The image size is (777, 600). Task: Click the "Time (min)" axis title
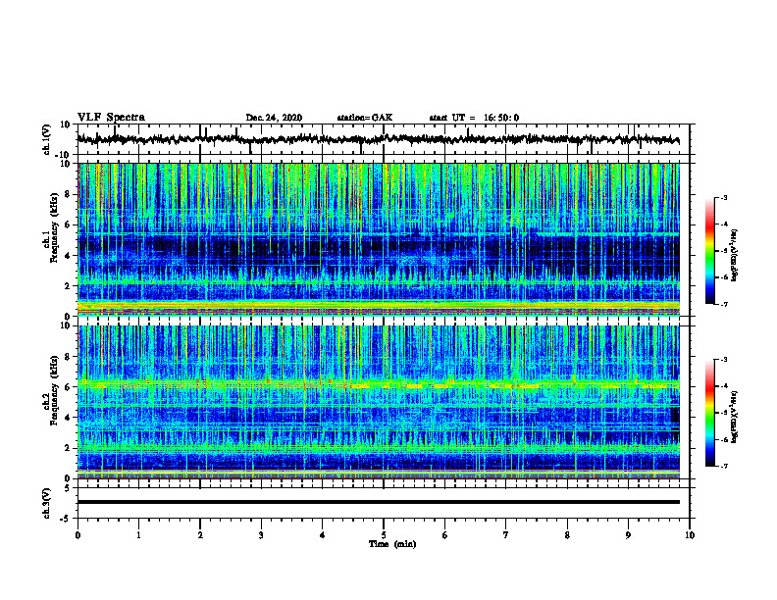392,544
